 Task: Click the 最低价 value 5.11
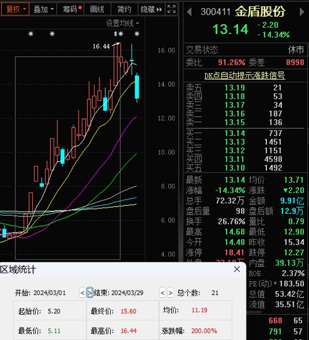coord(54,331)
